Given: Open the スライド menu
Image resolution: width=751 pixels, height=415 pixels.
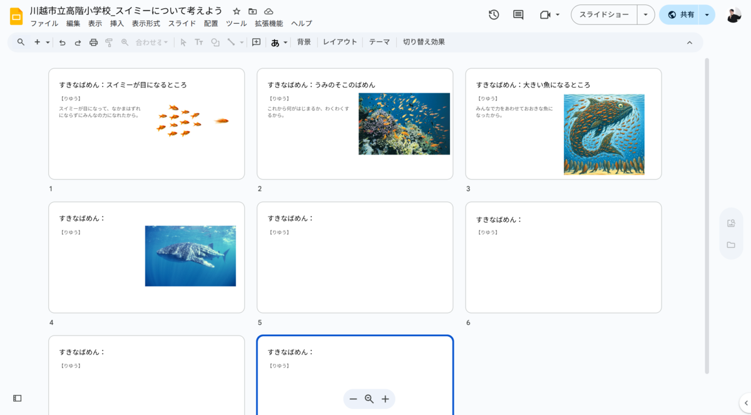Looking at the screenshot, I should coord(182,24).
